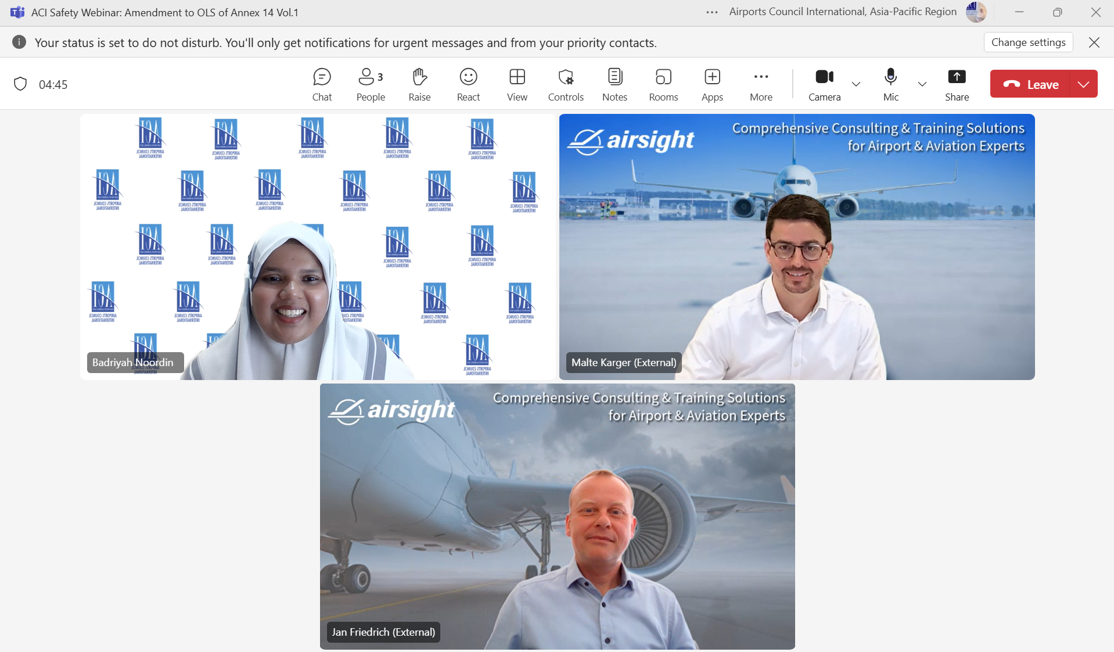This screenshot has height=652, width=1114.
Task: Expand the Leave options dropdown arrow
Action: [1083, 84]
